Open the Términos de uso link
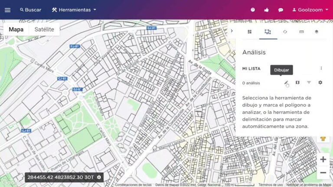 pyautogui.click(x=271, y=185)
